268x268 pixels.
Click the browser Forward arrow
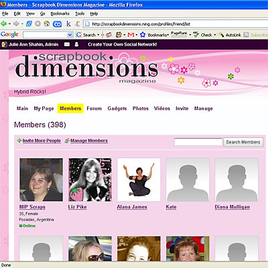16,23
